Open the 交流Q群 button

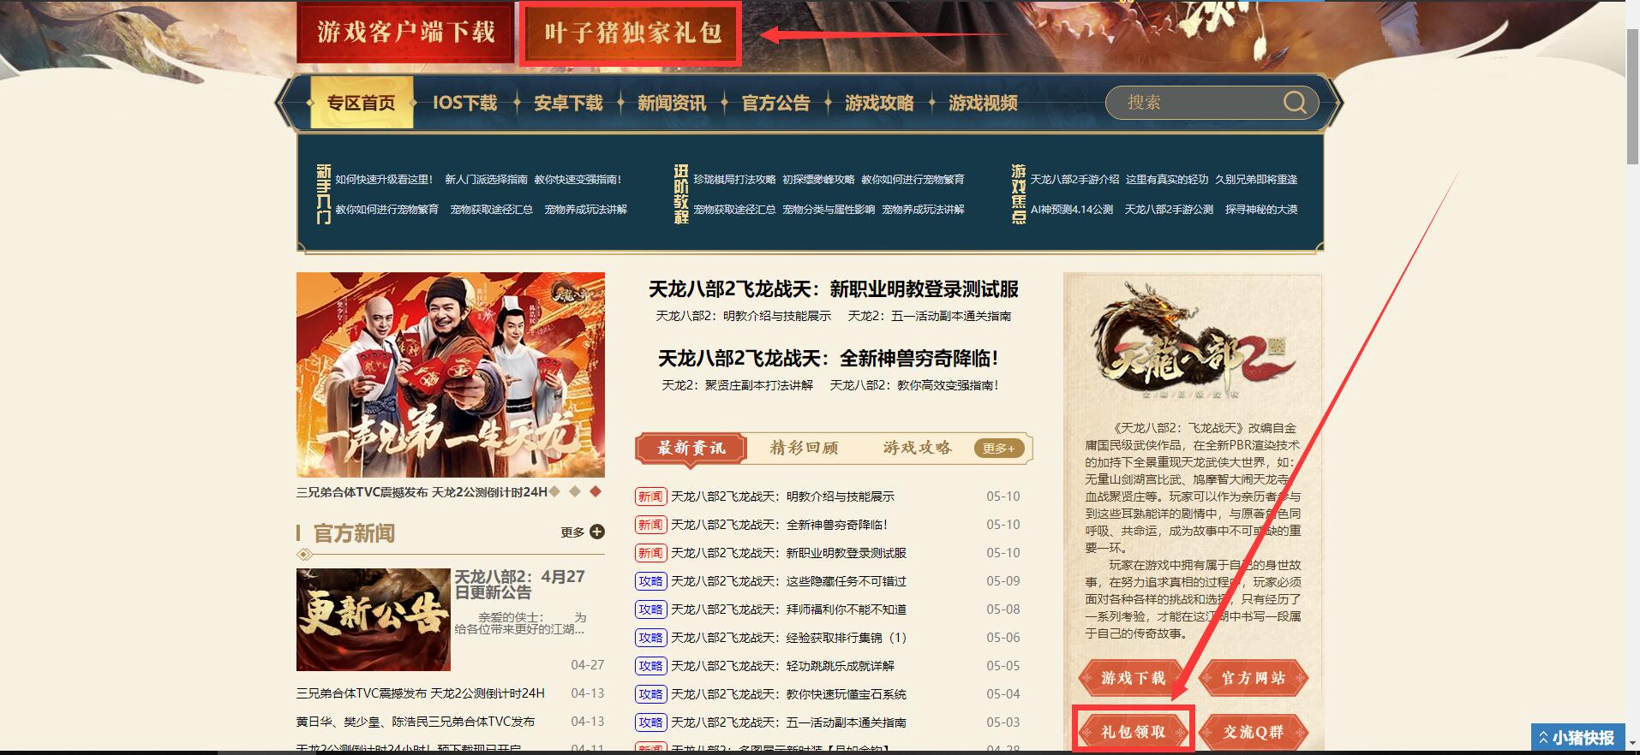point(1253,732)
